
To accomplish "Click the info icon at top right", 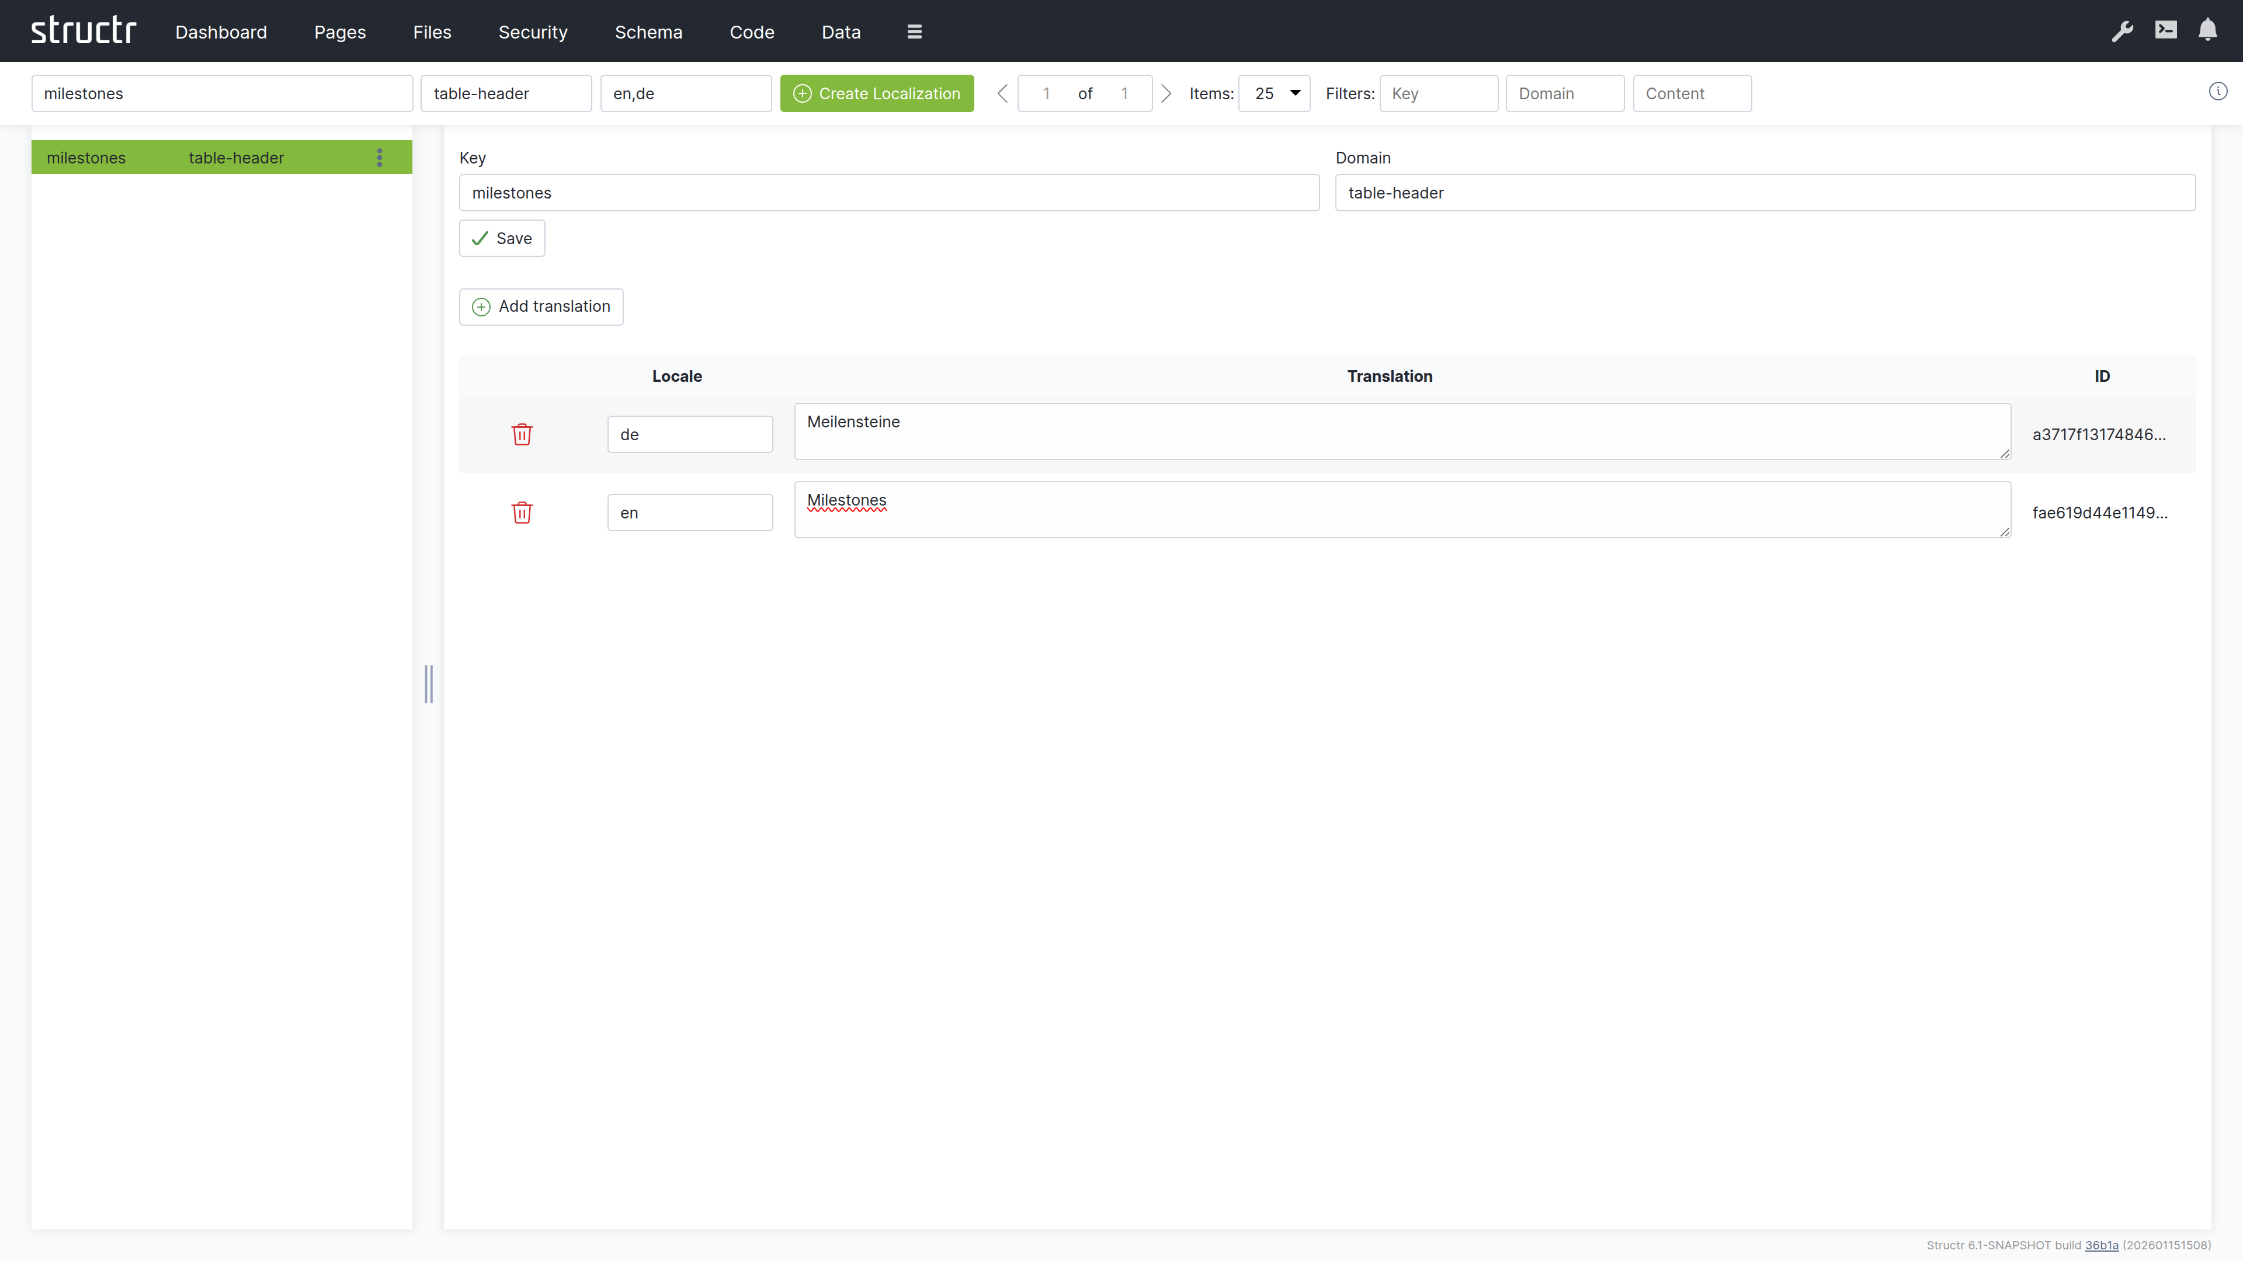I will (2218, 92).
